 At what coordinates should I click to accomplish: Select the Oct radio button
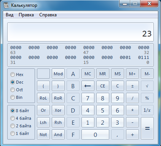(16, 90)
